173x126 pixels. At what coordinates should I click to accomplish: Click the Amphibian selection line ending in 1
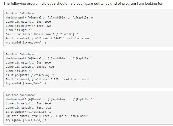(x=49, y=59)
